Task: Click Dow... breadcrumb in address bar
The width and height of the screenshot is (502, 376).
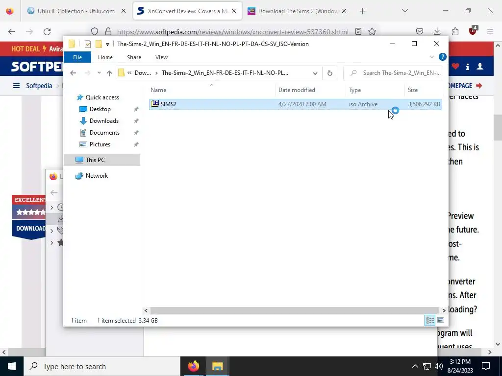Action: click(x=143, y=73)
